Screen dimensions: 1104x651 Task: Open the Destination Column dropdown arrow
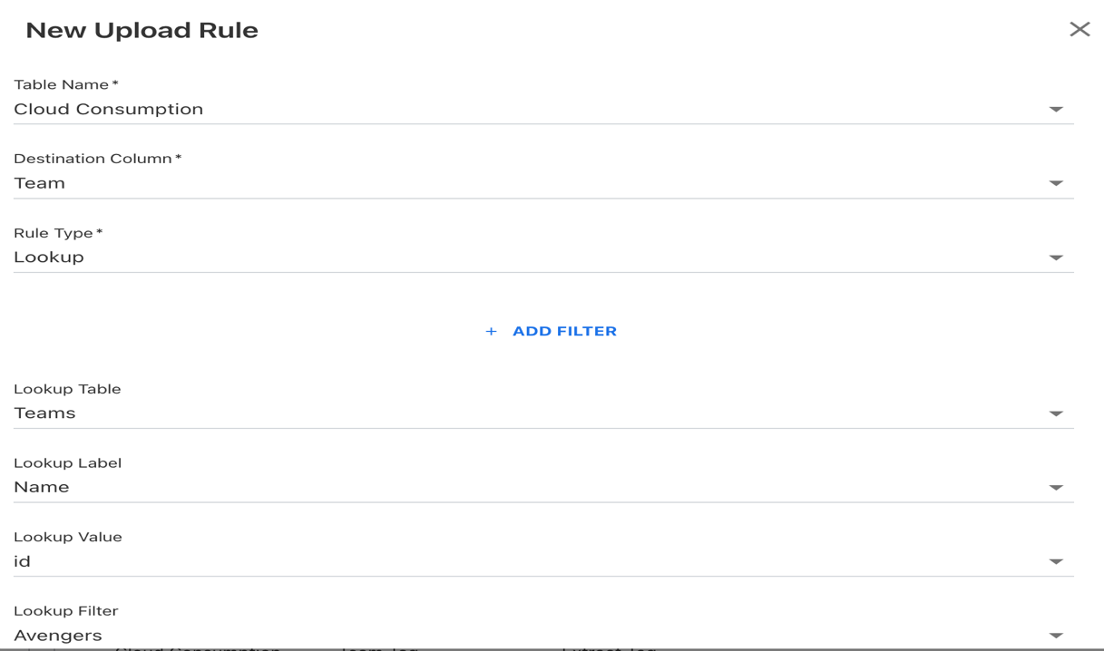click(1056, 183)
